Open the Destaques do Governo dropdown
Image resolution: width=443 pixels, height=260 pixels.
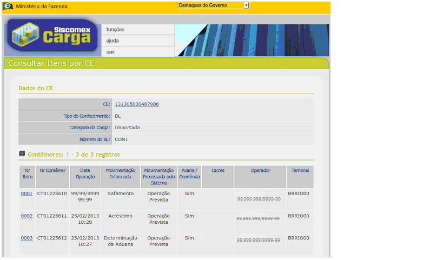(x=213, y=5)
